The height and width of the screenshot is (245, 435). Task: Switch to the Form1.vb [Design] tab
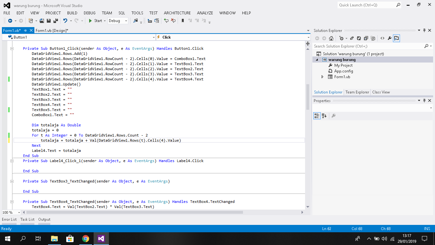52,31
